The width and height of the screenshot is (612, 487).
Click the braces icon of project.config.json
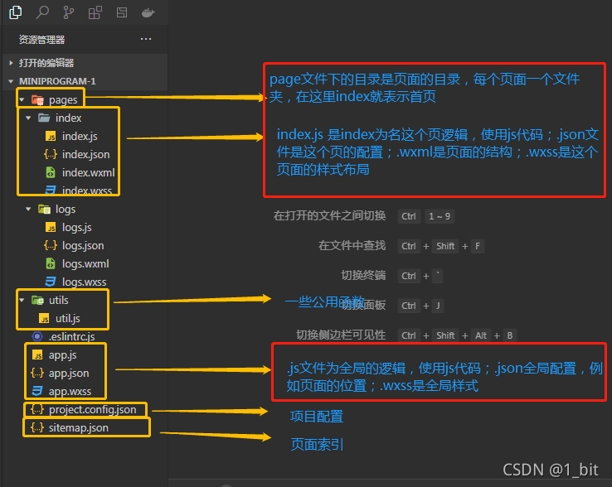click(x=37, y=409)
